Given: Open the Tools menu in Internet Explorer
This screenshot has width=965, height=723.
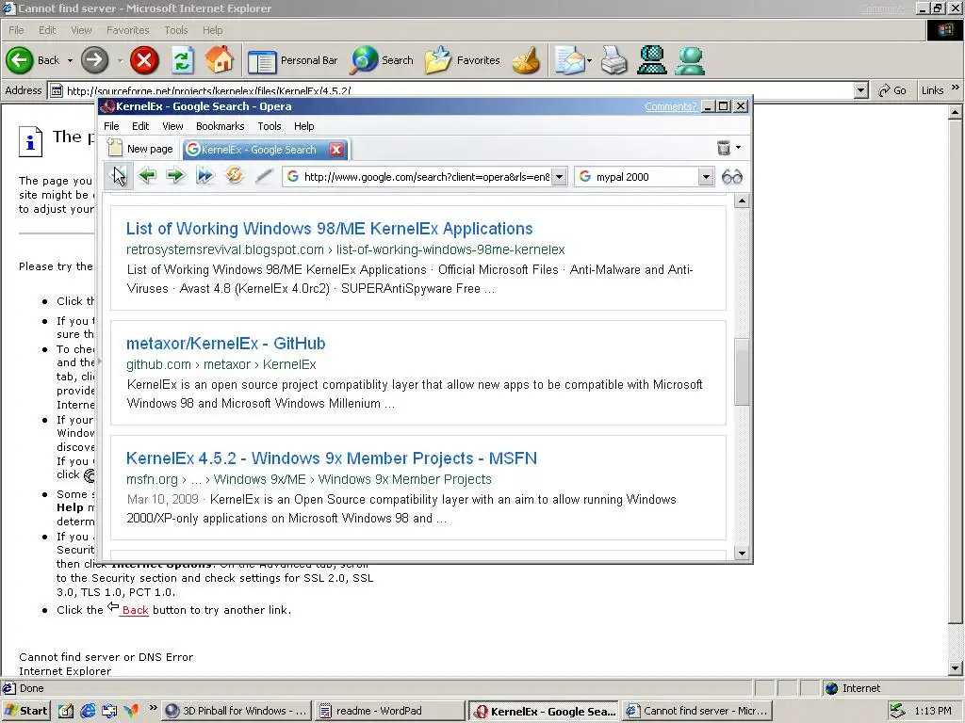Looking at the screenshot, I should tap(176, 30).
